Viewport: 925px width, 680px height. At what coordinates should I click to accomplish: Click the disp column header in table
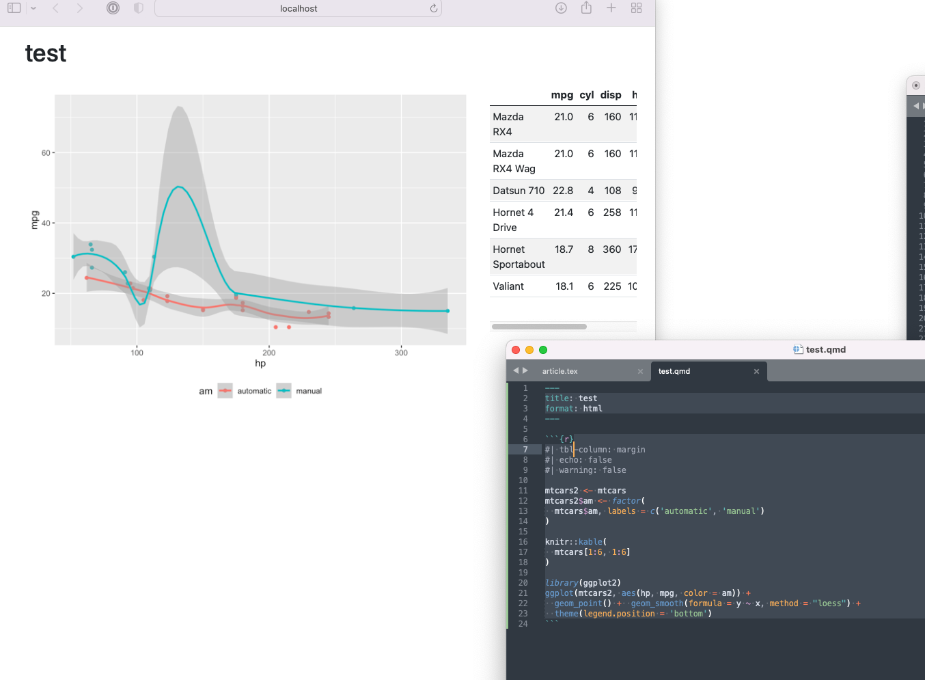pos(611,95)
